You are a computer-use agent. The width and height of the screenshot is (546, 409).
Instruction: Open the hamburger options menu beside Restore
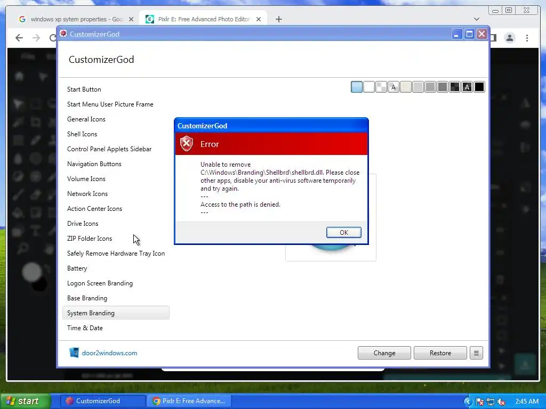[476, 353]
